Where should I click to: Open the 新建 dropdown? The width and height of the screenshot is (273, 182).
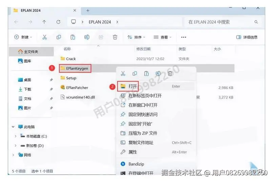23,37
